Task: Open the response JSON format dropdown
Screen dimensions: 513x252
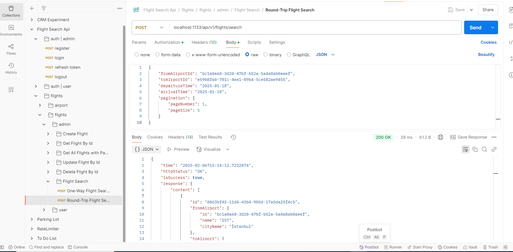Action: [147, 149]
